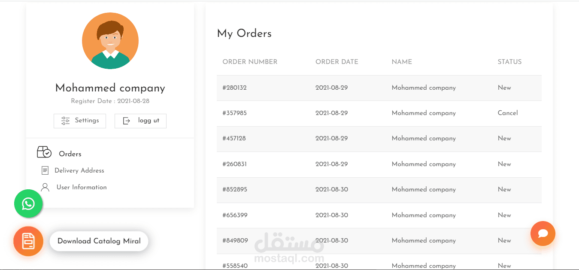This screenshot has width=579, height=270.
Task: Open the orange live chat bubble
Action: pos(543,234)
